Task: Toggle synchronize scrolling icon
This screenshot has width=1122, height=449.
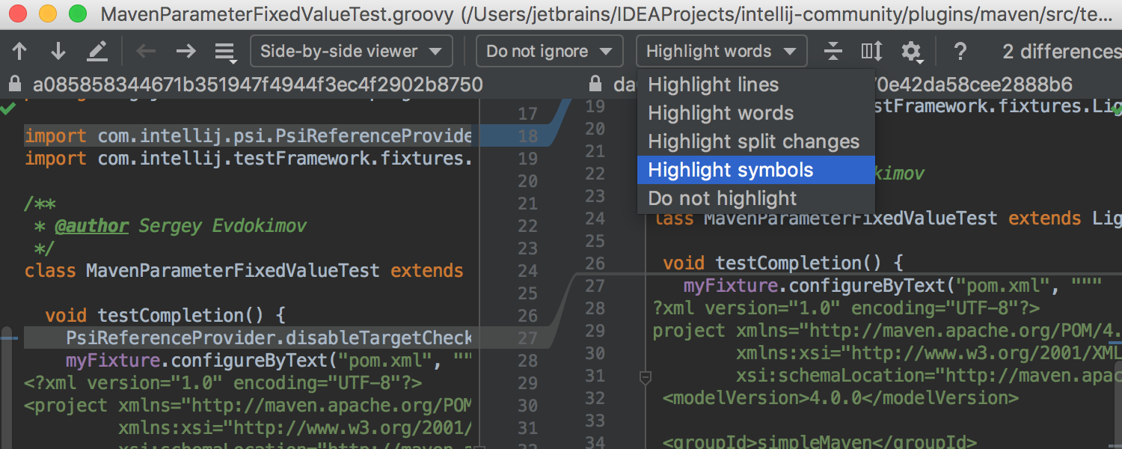Action: click(x=871, y=51)
